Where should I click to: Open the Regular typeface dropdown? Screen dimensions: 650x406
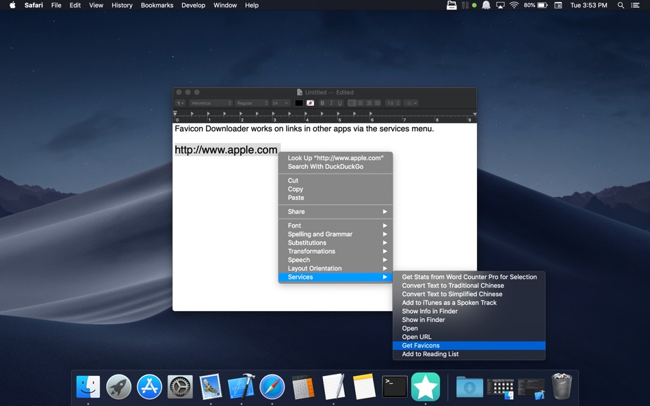click(252, 103)
